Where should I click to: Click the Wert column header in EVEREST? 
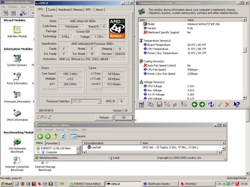pyautogui.click(x=182, y=143)
